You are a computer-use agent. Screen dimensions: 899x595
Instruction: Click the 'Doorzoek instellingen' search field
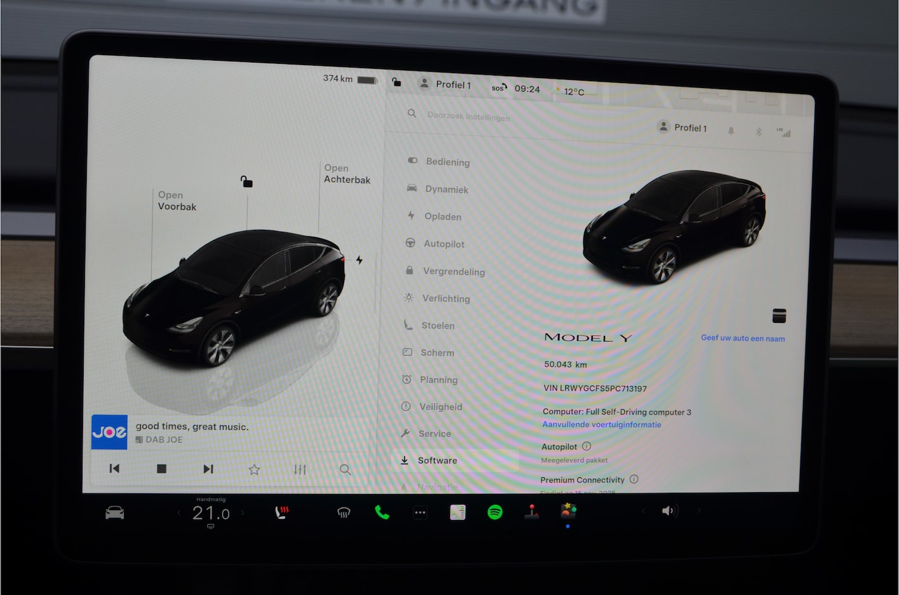click(468, 117)
